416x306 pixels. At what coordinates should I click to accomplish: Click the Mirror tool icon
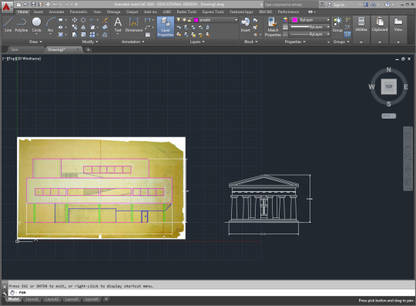coord(83,27)
